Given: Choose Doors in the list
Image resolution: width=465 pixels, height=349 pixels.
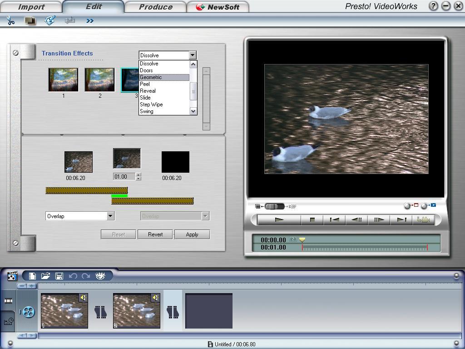Looking at the screenshot, I should pos(164,70).
